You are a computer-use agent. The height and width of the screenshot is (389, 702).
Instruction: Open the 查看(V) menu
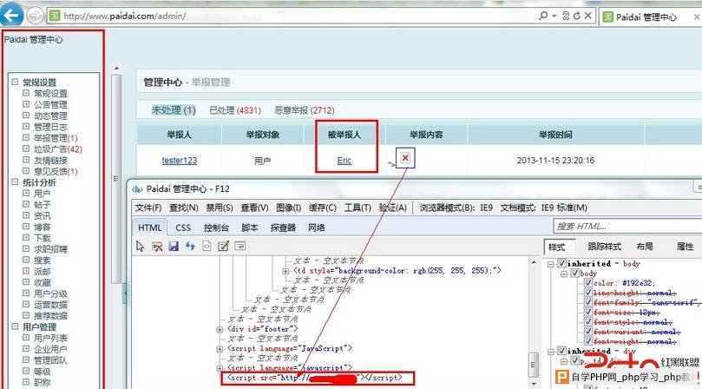point(254,208)
